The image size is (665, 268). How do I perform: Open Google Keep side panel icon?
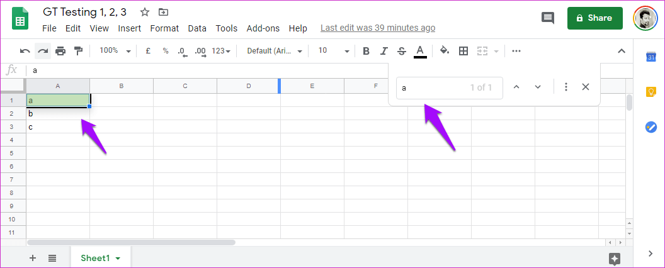(651, 92)
